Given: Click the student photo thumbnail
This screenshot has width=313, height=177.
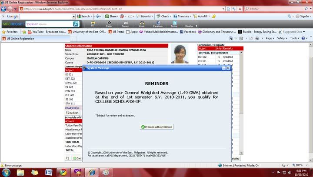Looking at the screenshot, I should point(180,54).
